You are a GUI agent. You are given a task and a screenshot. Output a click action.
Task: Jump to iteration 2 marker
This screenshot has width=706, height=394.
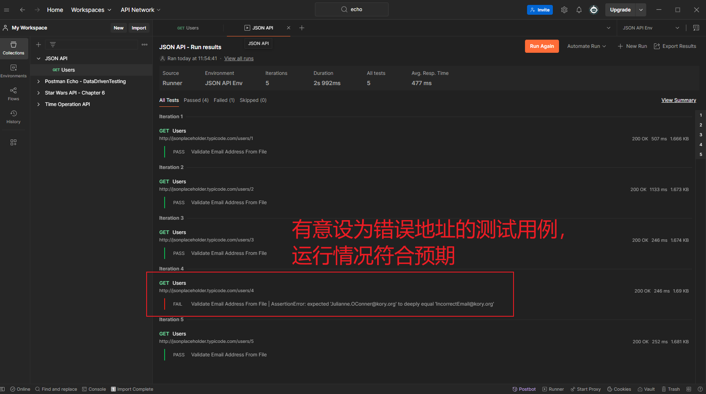pos(701,125)
